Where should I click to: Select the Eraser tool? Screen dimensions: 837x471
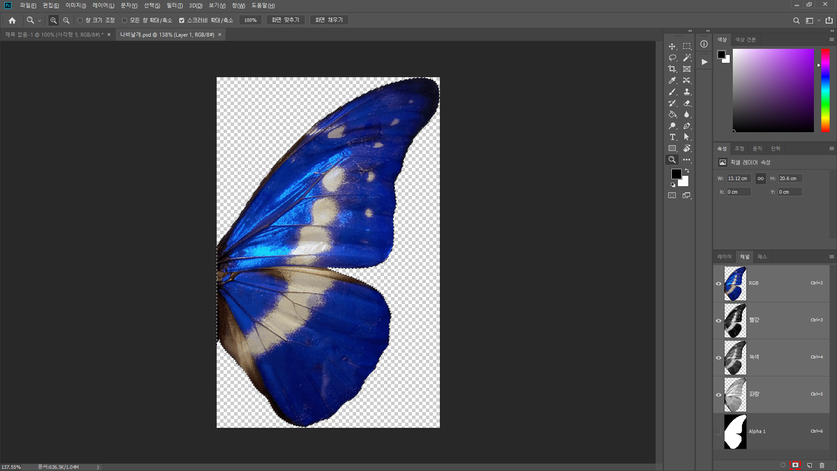(687, 103)
